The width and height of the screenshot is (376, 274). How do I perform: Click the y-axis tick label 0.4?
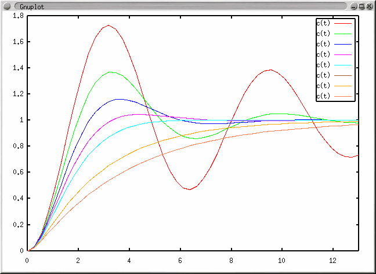[18, 198]
